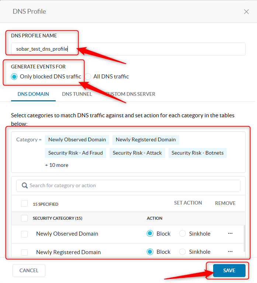The width and height of the screenshot is (257, 283).
Task: Select Sinkhole for Newly Registered Domain
Action: (x=183, y=252)
